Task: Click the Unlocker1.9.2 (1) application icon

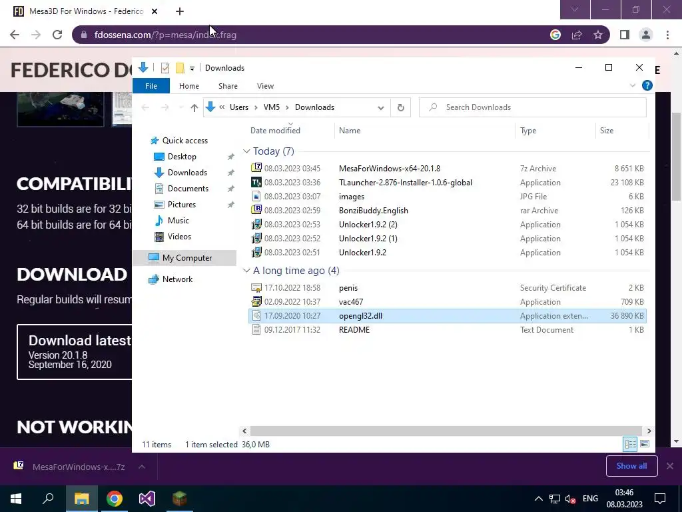Action: 256,238
